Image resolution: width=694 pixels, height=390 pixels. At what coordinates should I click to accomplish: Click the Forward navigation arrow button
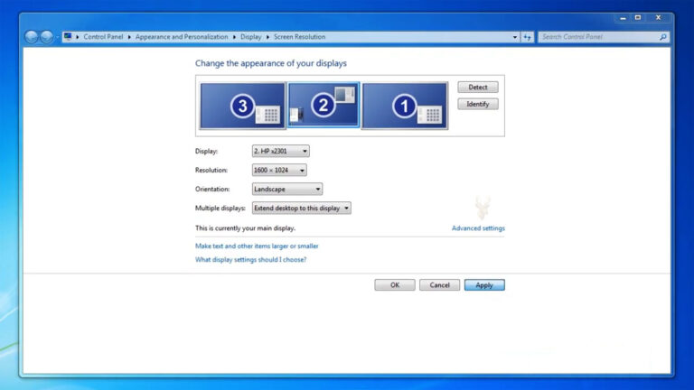coord(46,37)
